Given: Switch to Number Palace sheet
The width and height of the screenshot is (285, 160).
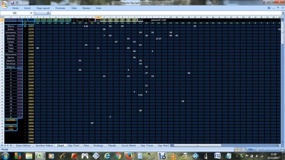Looking at the screenshot, I should [44, 145].
